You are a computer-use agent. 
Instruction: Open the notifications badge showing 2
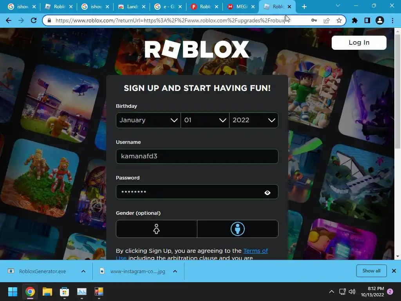[390, 292]
